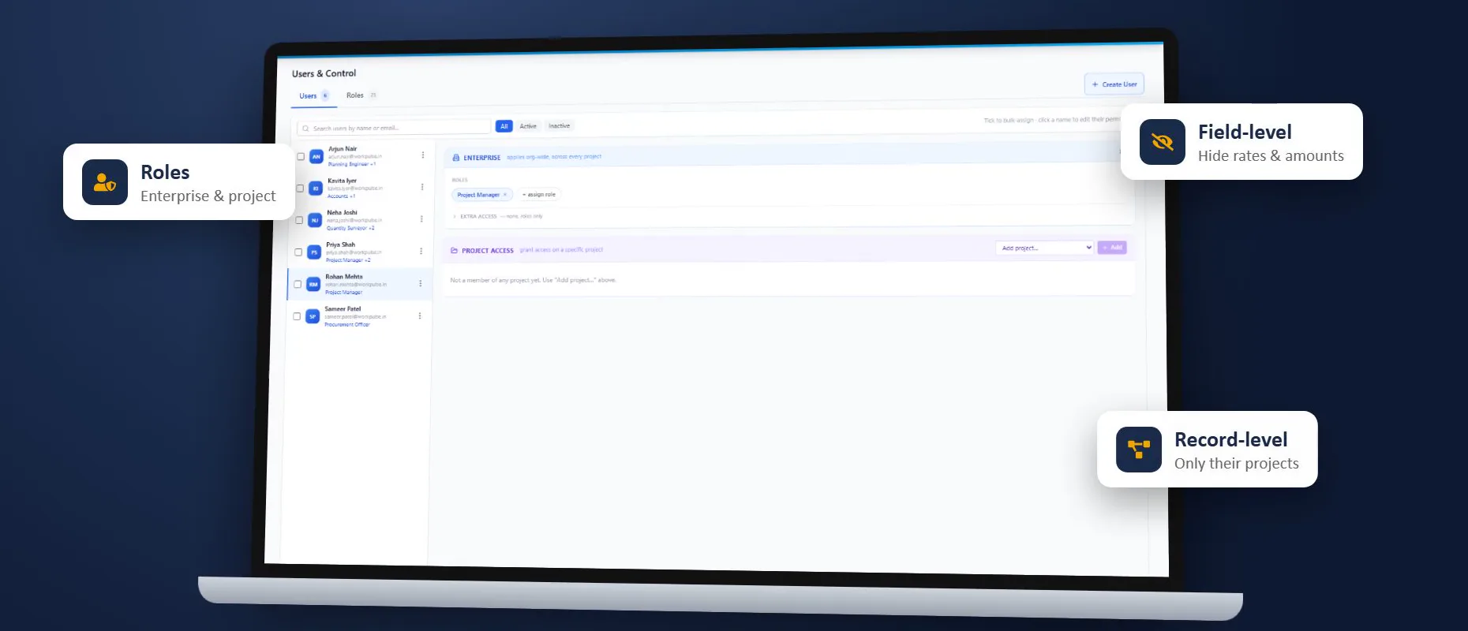
Task: Click Priya Shah's PS avatar icon
Action: tap(314, 252)
